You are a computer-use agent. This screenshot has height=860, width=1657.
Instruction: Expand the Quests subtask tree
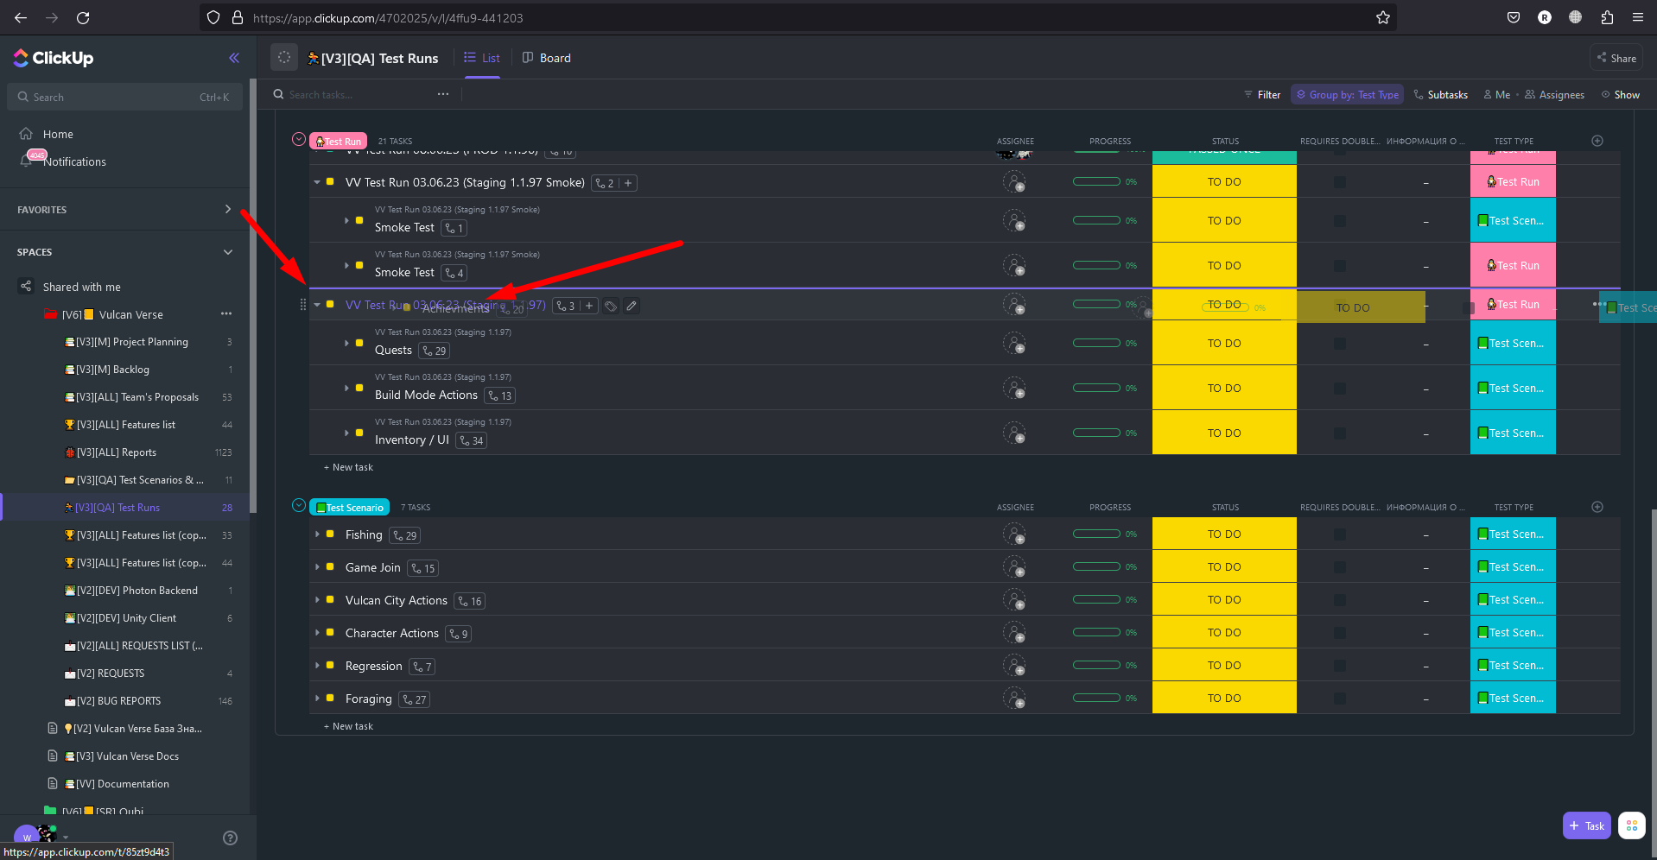click(x=346, y=343)
